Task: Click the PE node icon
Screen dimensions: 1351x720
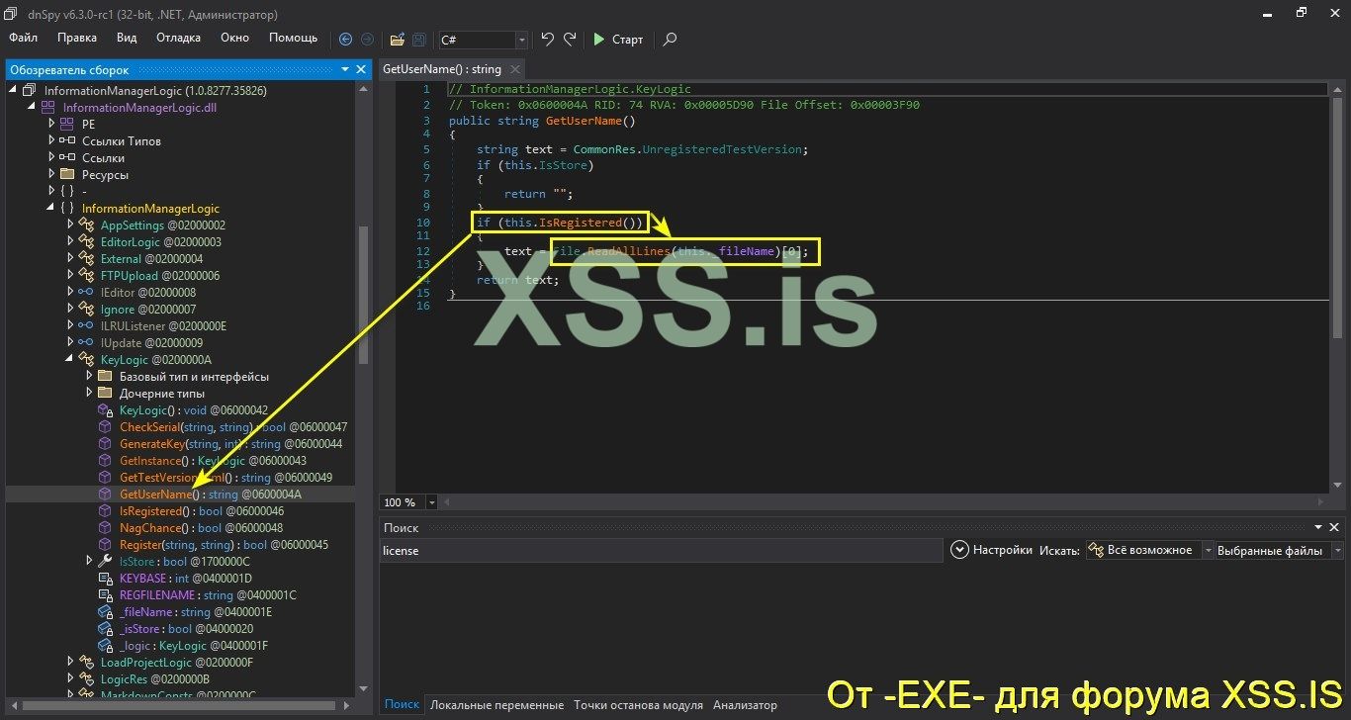Action: [x=66, y=124]
